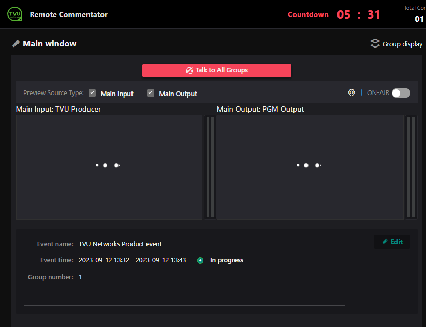The image size is (426, 327).
Task: Click the Main Output: PGM Output label
Action: 260,109
